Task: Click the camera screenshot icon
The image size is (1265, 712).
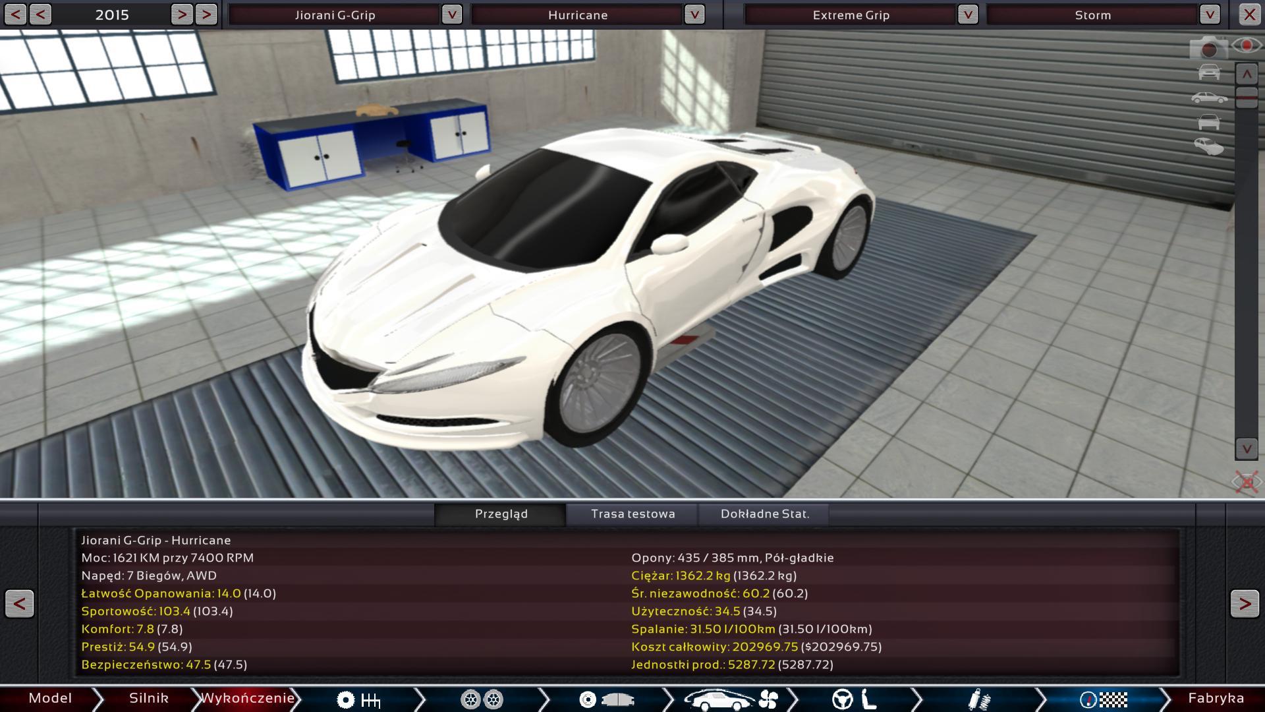Action: tap(1208, 47)
